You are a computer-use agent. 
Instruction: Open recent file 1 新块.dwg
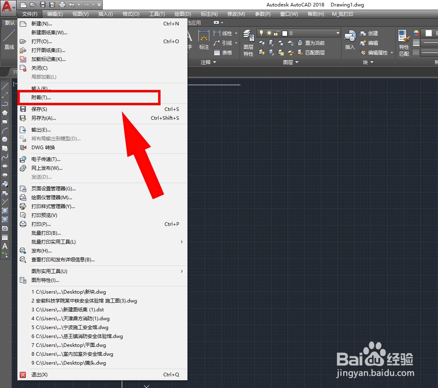pyautogui.click(x=102, y=292)
